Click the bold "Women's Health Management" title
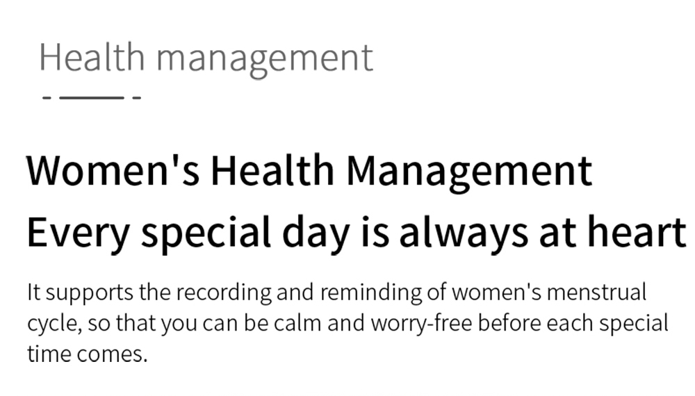Image resolution: width=695 pixels, height=396 pixels. (x=309, y=171)
